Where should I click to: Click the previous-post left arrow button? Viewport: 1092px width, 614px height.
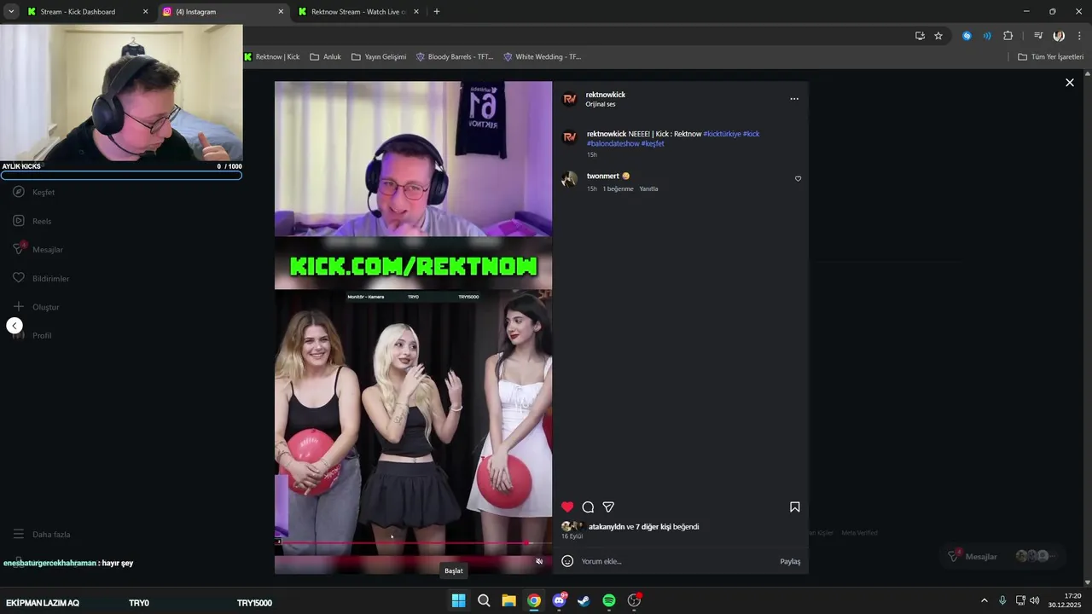(14, 326)
